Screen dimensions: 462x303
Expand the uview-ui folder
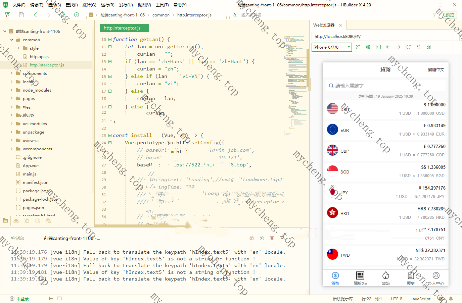click(12, 141)
